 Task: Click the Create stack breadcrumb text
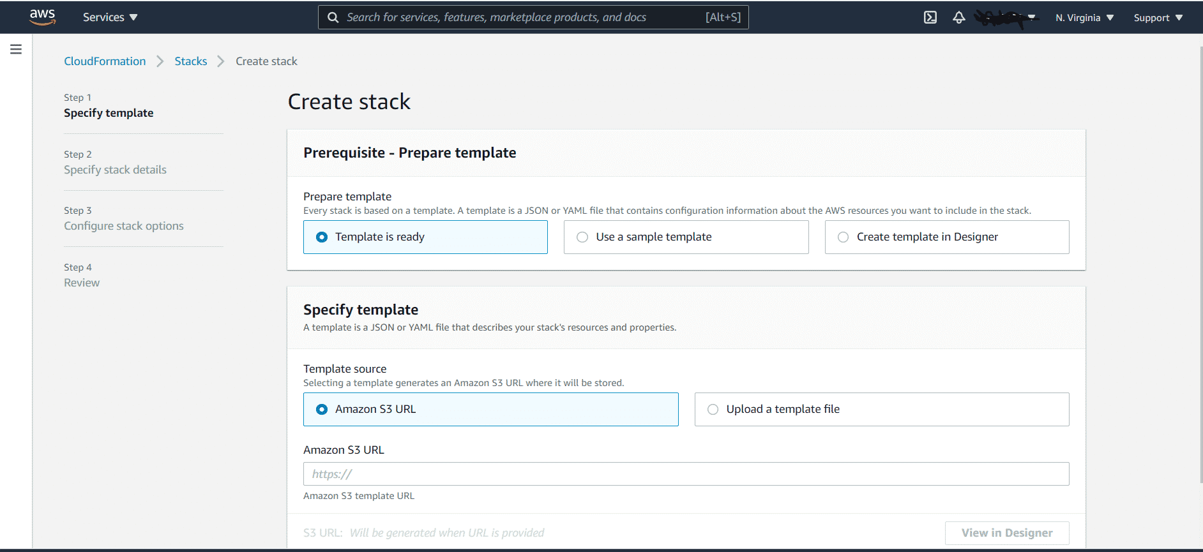(x=266, y=61)
